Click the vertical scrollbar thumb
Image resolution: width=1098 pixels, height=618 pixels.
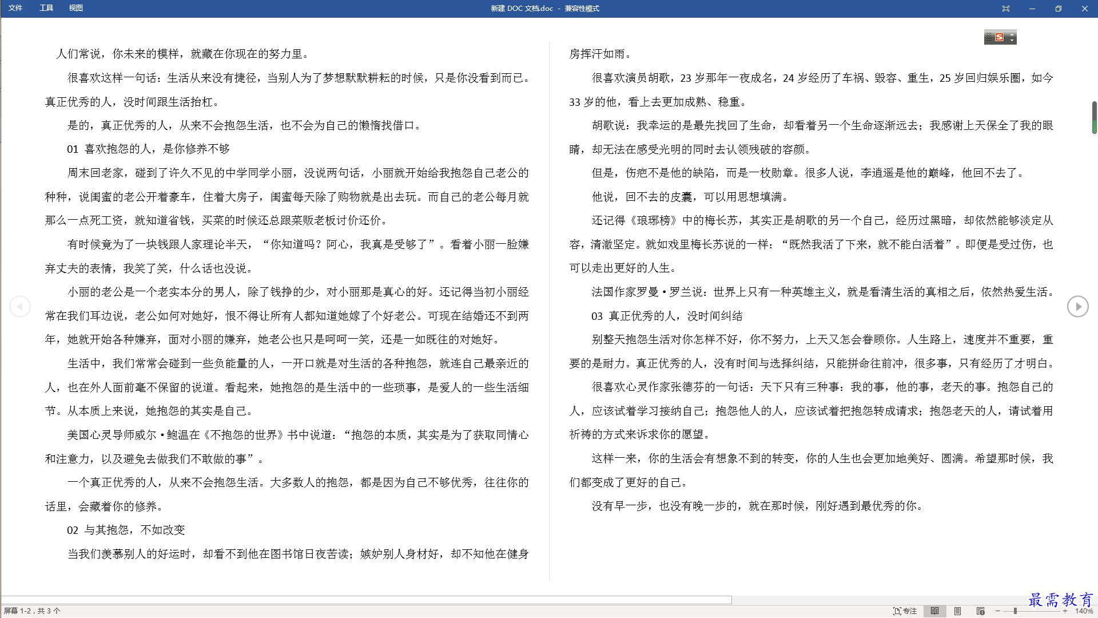pos(1094,117)
